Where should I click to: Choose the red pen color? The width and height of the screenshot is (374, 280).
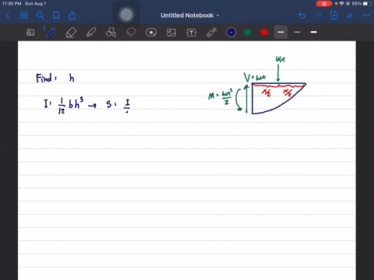pyautogui.click(x=264, y=32)
